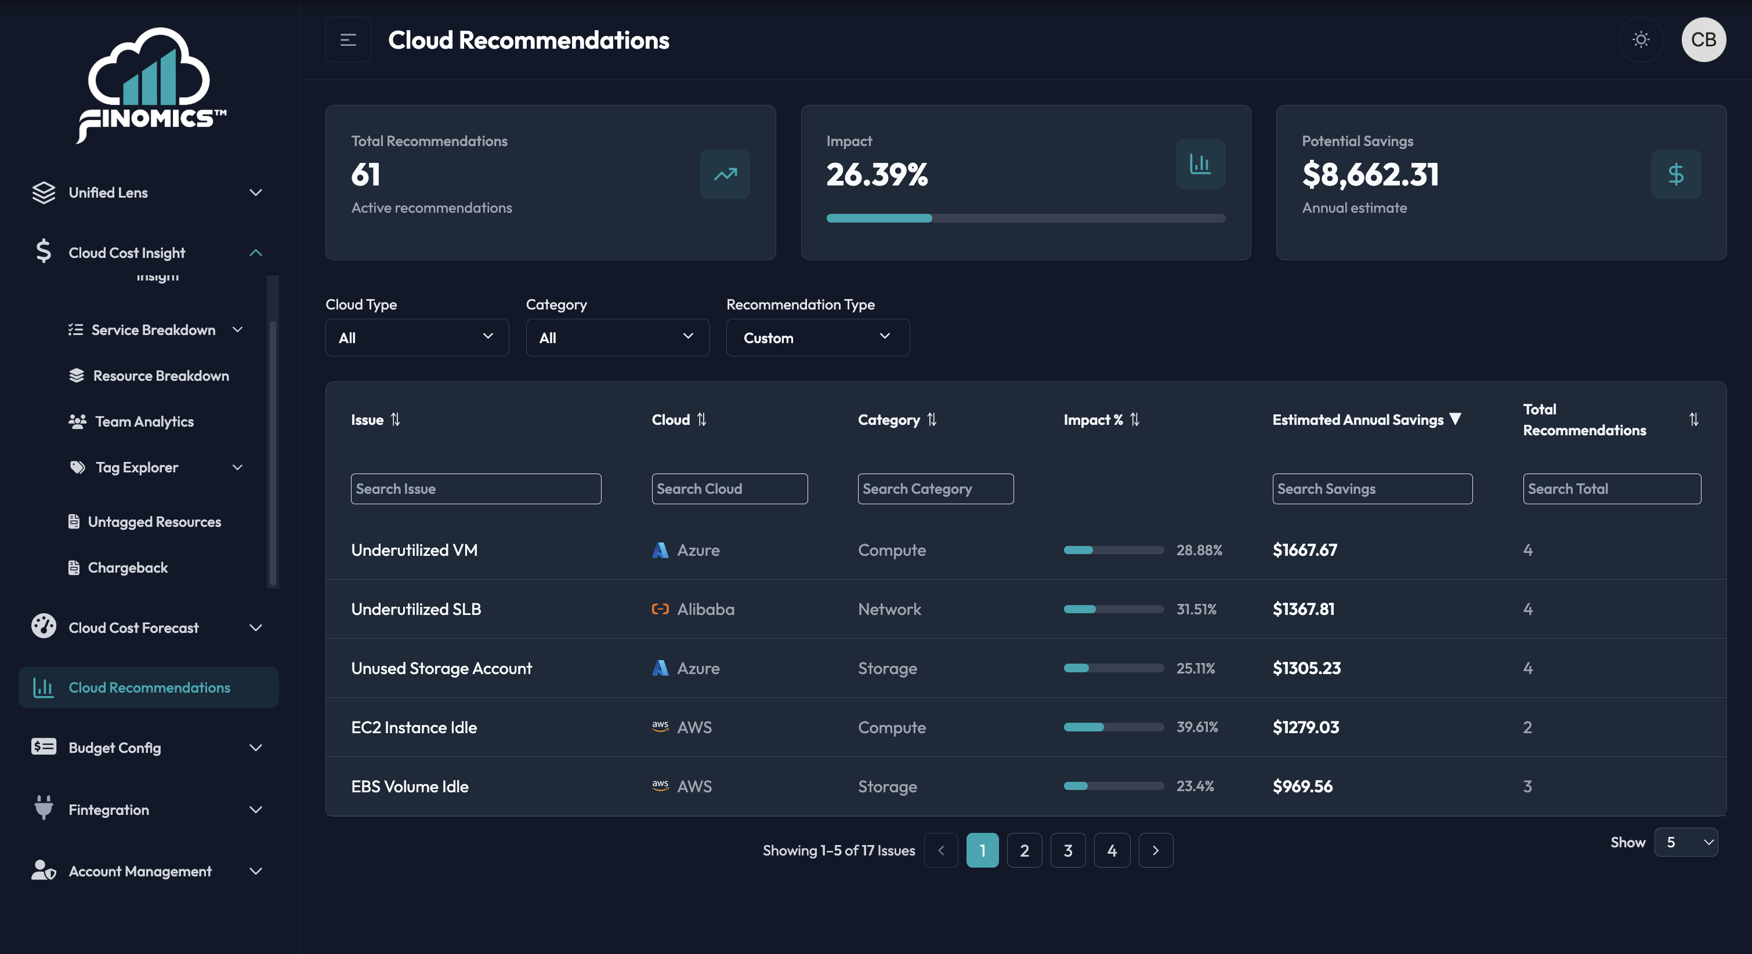
Task: Sort by Impact % column arrows
Action: tap(1134, 420)
